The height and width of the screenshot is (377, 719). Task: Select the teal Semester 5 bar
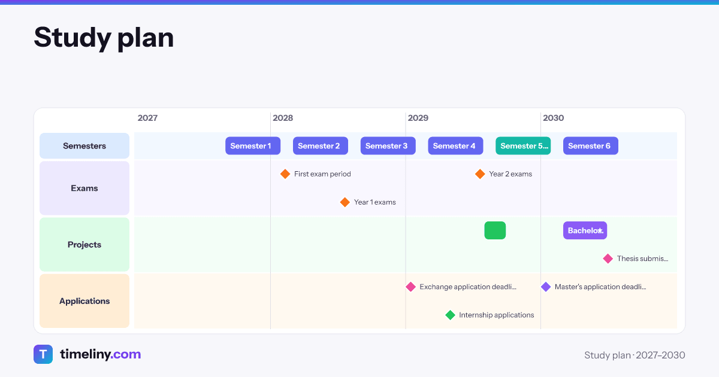523,146
